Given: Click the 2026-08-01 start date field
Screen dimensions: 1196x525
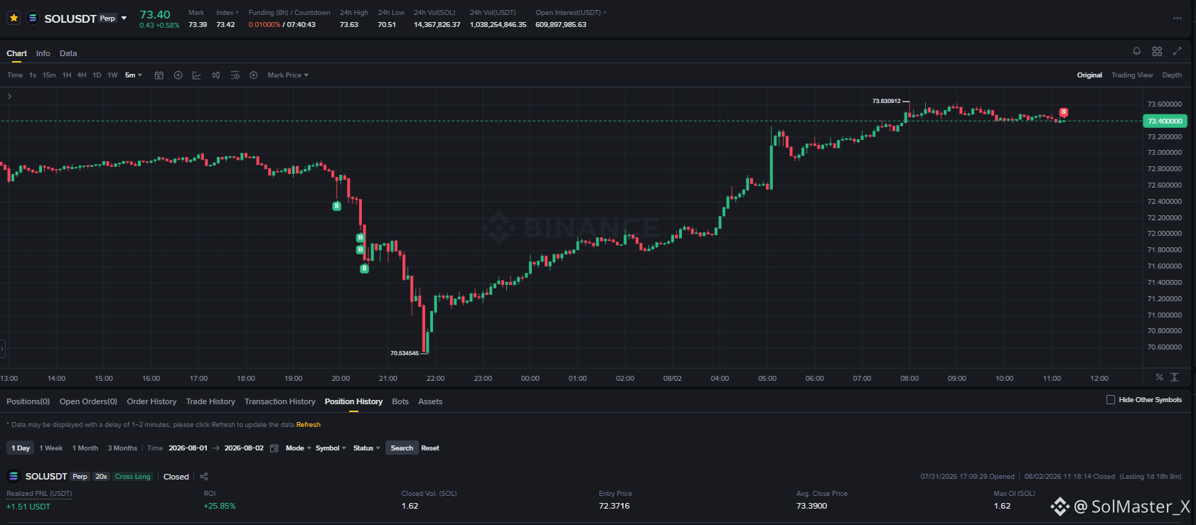Looking at the screenshot, I should click(188, 448).
